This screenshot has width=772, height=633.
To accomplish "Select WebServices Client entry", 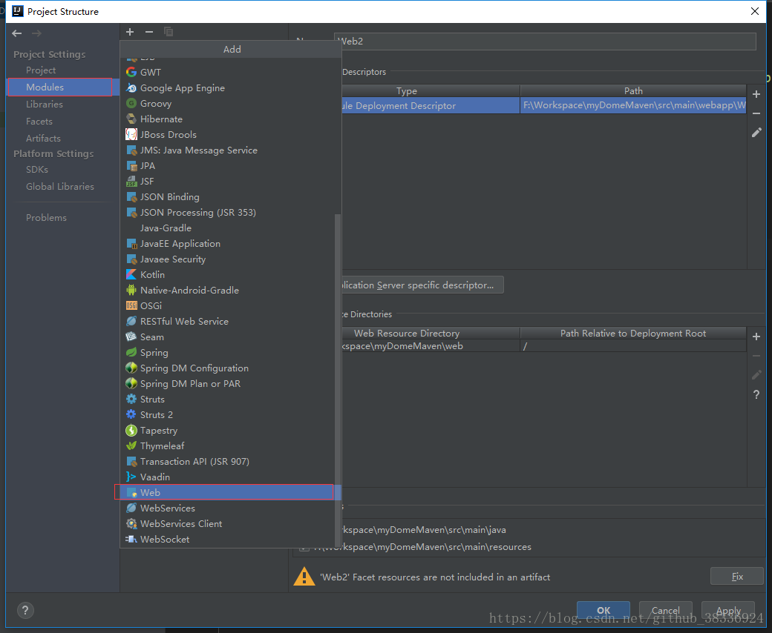I will click(226, 524).
